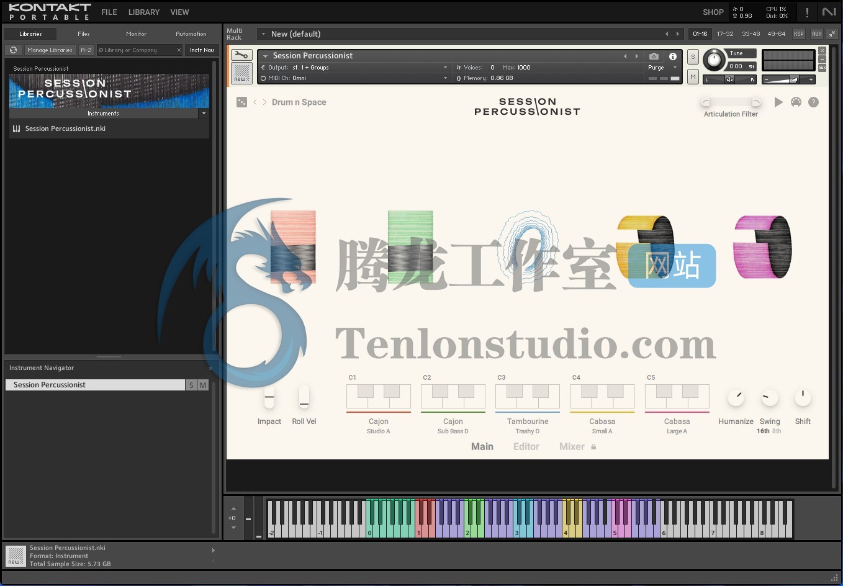Screen dimensions: 843x586
Task: Click the Impact slider handle
Action: [x=269, y=397]
